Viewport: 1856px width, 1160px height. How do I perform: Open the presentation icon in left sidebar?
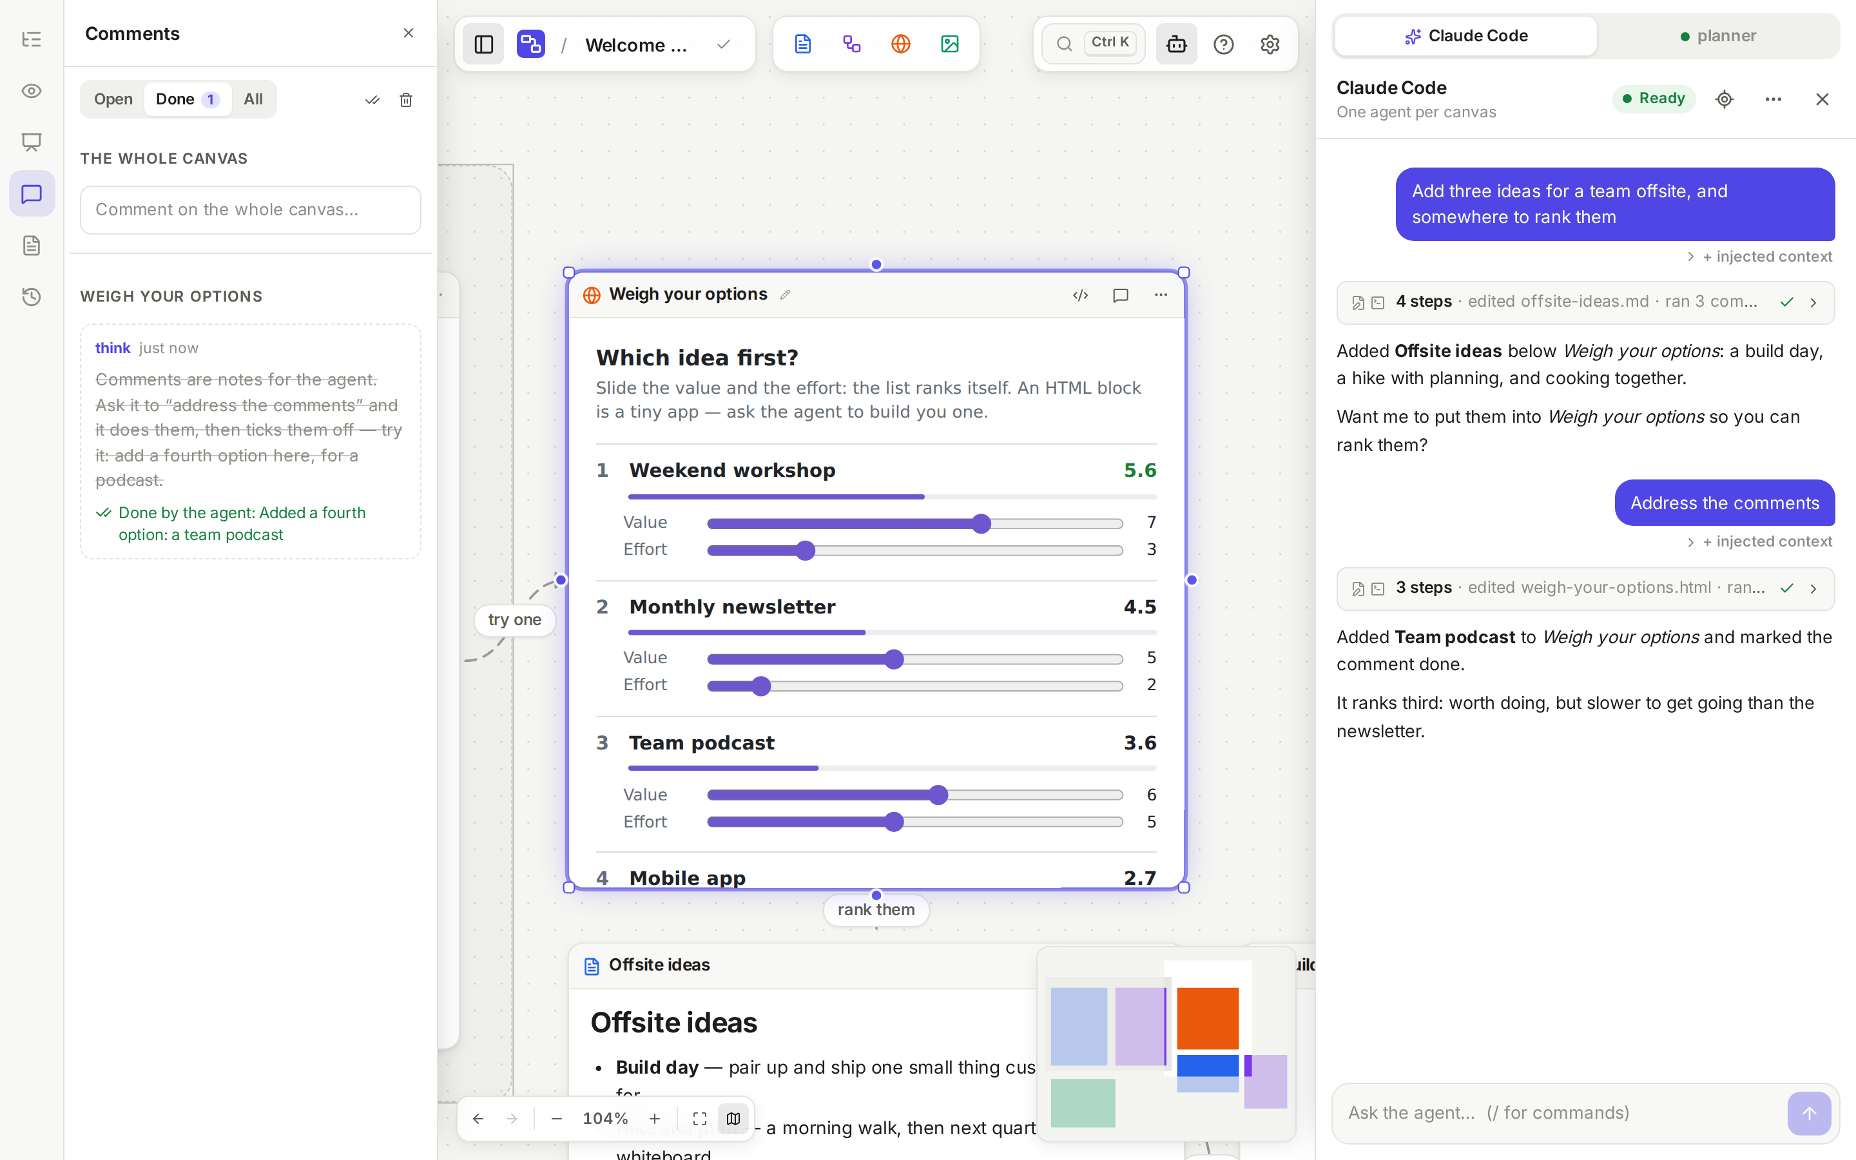pyautogui.click(x=32, y=142)
